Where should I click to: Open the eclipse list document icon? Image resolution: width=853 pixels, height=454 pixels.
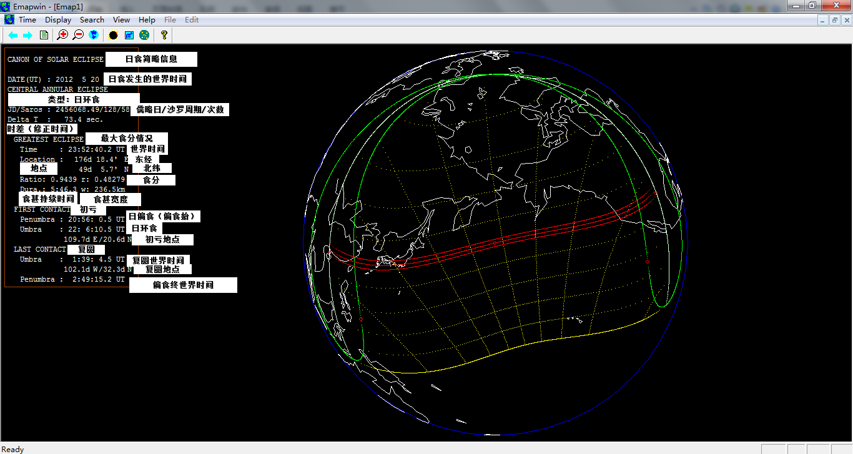pos(44,35)
